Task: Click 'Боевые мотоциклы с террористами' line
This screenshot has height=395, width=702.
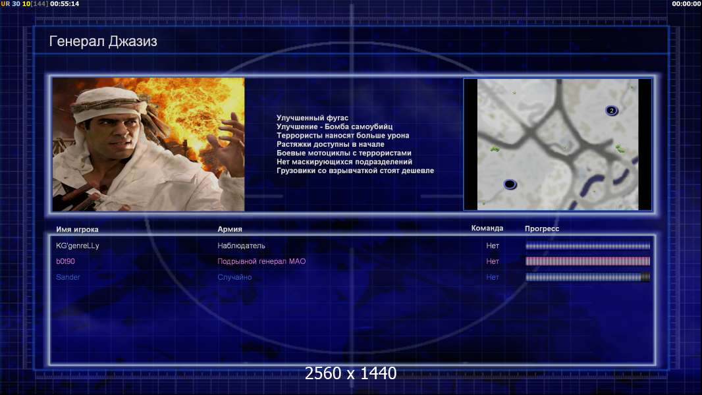Action: 344,153
